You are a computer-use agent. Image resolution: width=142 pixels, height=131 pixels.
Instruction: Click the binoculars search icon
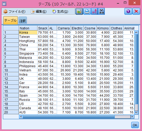[x=101, y=11]
